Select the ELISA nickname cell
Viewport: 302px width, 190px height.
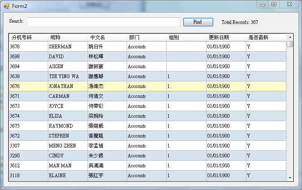[x=68, y=116]
